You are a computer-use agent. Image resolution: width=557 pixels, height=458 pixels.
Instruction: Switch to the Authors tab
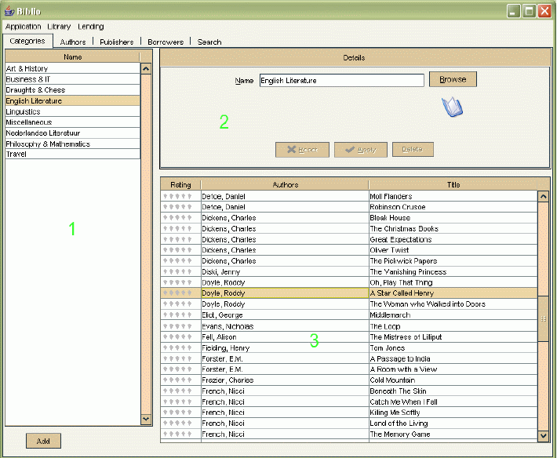point(73,42)
